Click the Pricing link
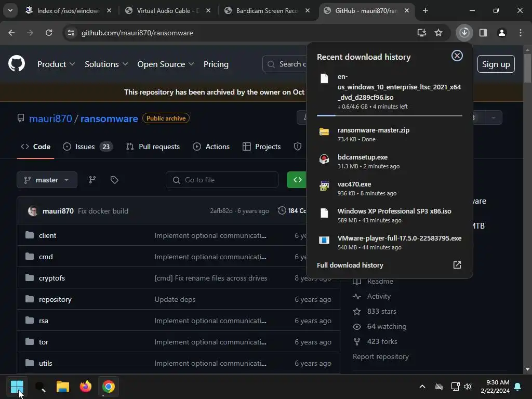This screenshot has width=532, height=399. [x=216, y=64]
